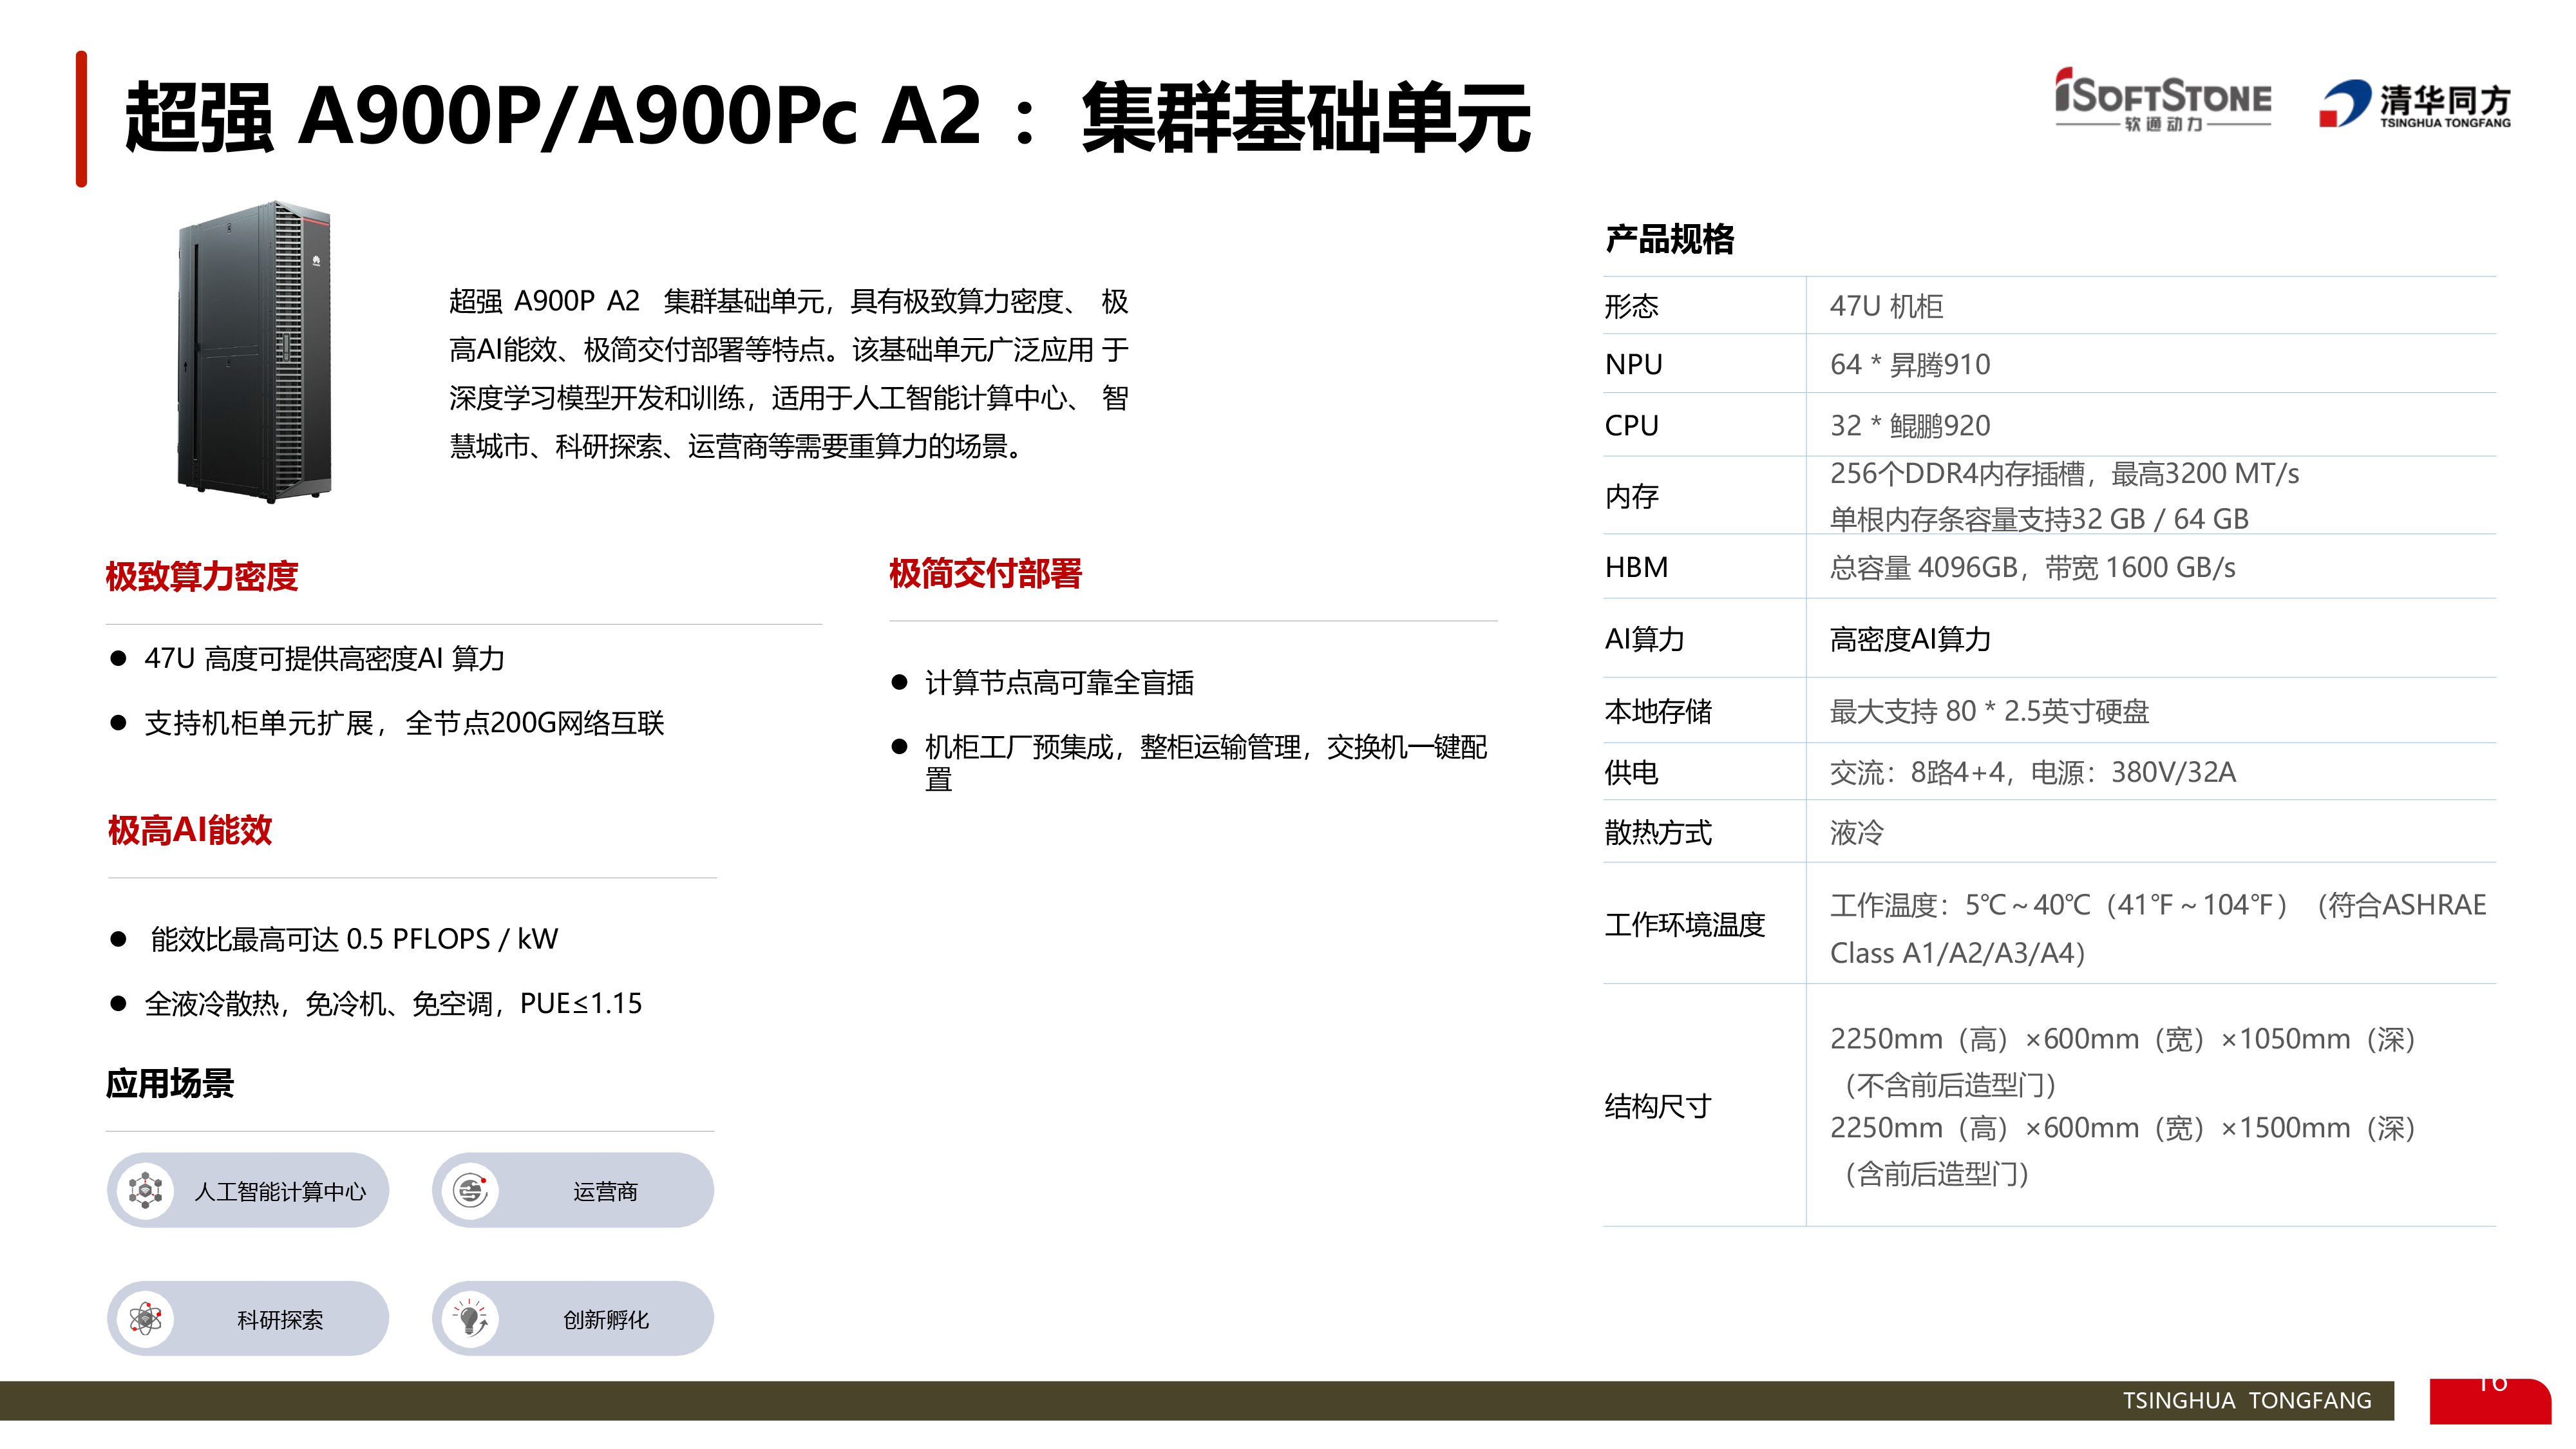The width and height of the screenshot is (2576, 1449).
Task: Click the 运营商 pill label
Action: pos(605,1191)
